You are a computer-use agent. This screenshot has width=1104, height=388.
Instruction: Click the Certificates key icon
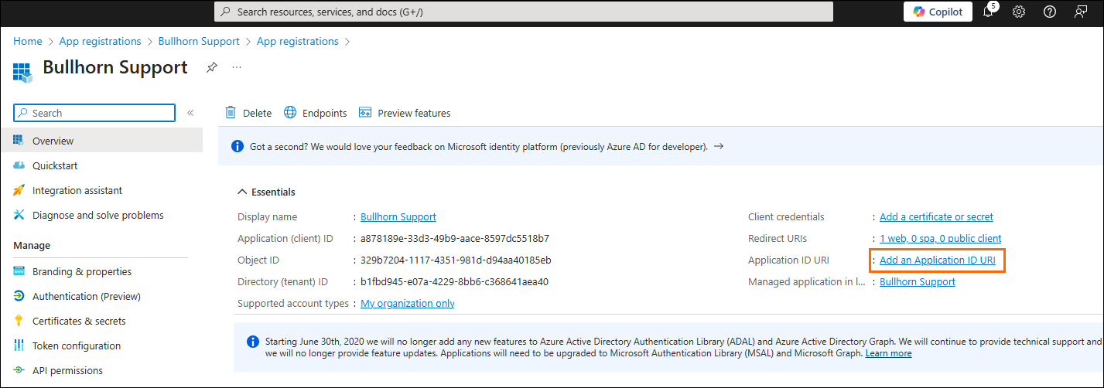(19, 321)
